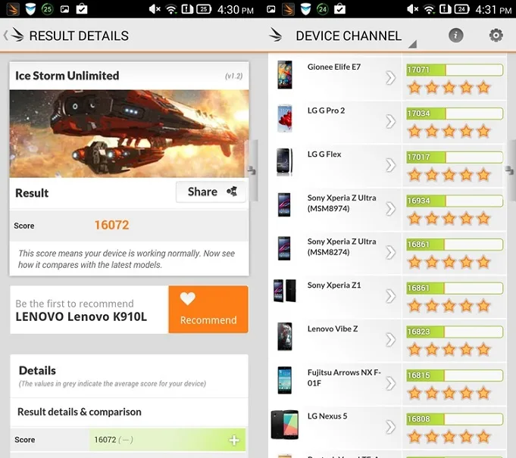Select the Lenovo Vibe Z phone thumbnail
516x458 pixels.
point(285,336)
